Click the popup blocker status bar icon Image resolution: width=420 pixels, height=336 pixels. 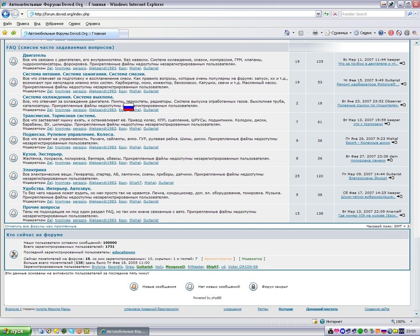point(314,321)
